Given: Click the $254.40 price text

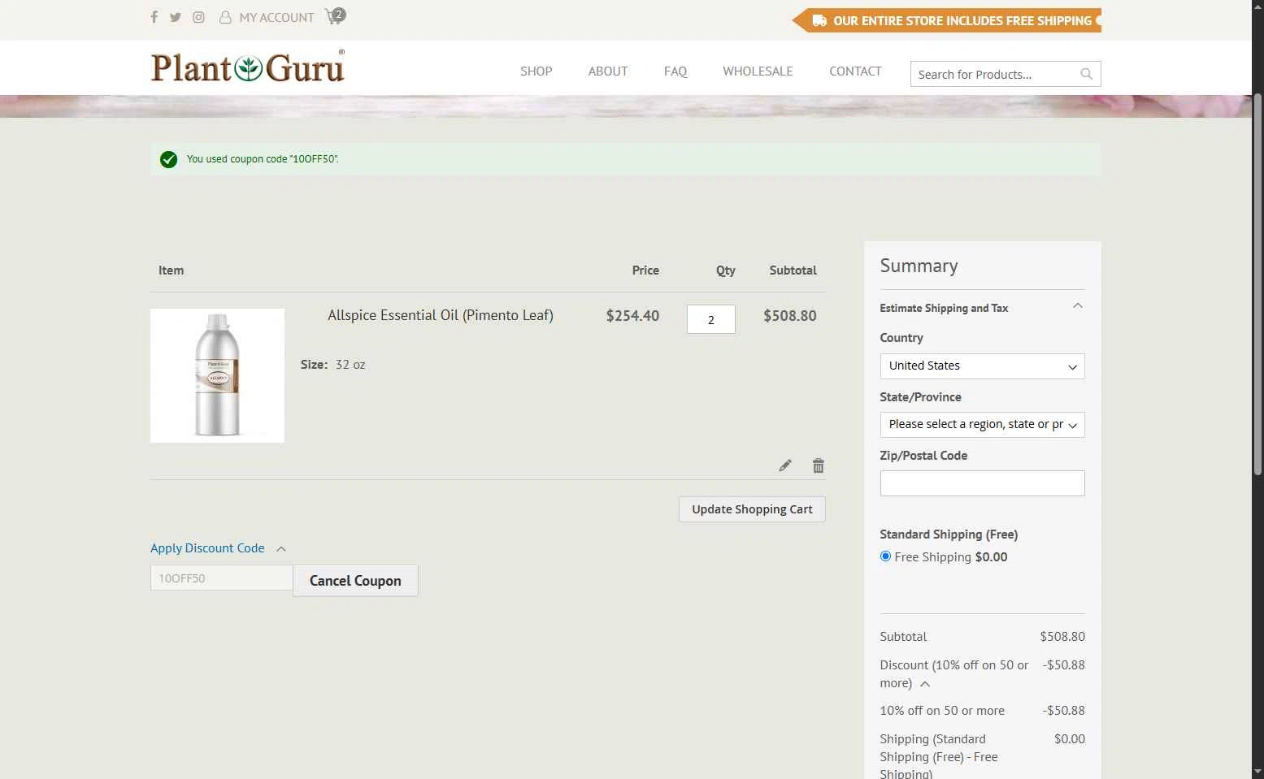Looking at the screenshot, I should [x=632, y=316].
